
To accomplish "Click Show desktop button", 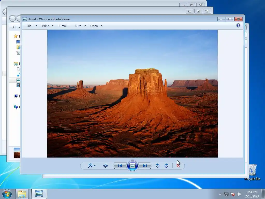I will click(263, 194).
